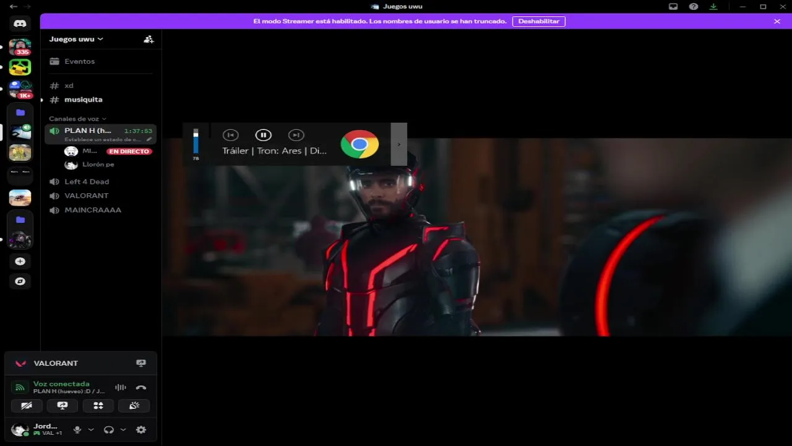Viewport: 792px width, 446px height.
Task: Open Juegos uwu server dropdown menu
Action: tap(76, 39)
